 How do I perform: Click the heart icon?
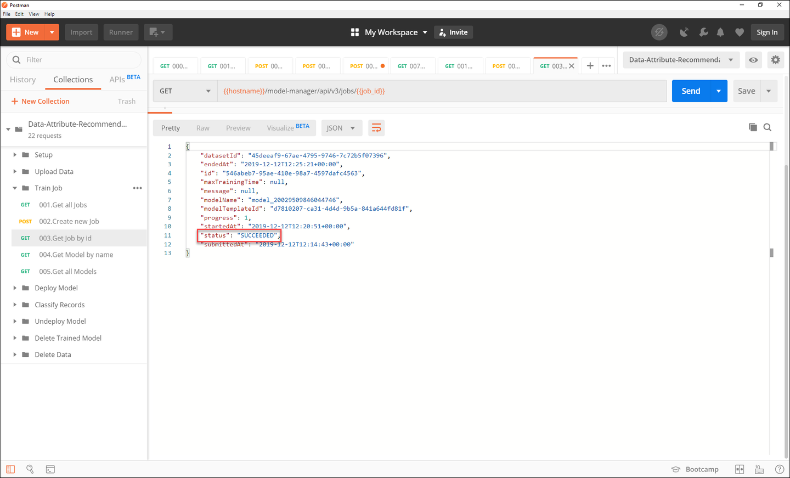740,32
